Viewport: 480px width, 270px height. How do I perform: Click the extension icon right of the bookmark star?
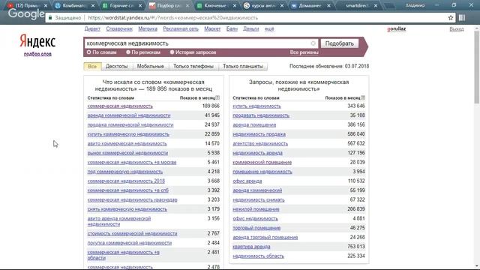pyautogui.click(x=462, y=18)
